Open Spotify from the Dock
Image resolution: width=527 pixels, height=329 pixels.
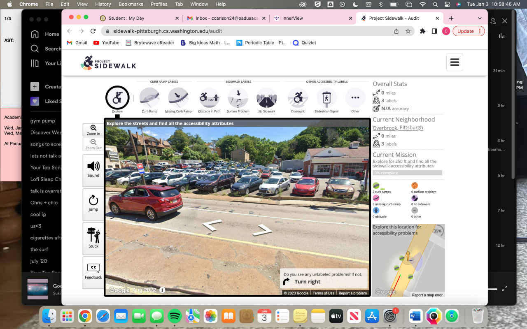tap(175, 316)
